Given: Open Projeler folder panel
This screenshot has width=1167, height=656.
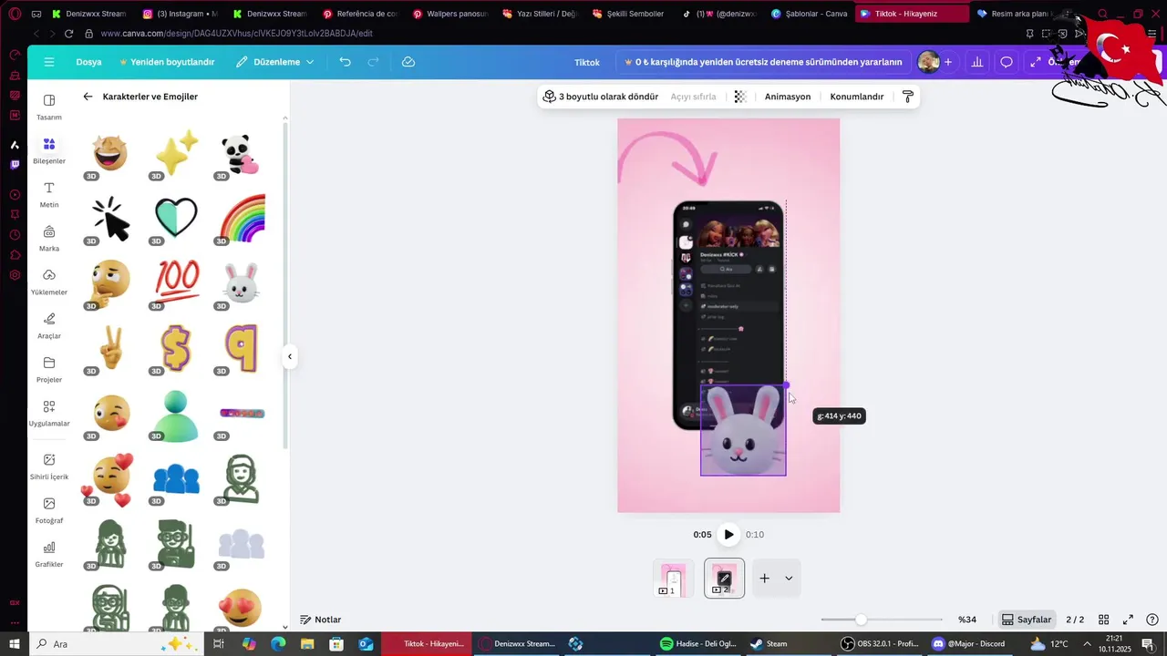Looking at the screenshot, I should (49, 369).
